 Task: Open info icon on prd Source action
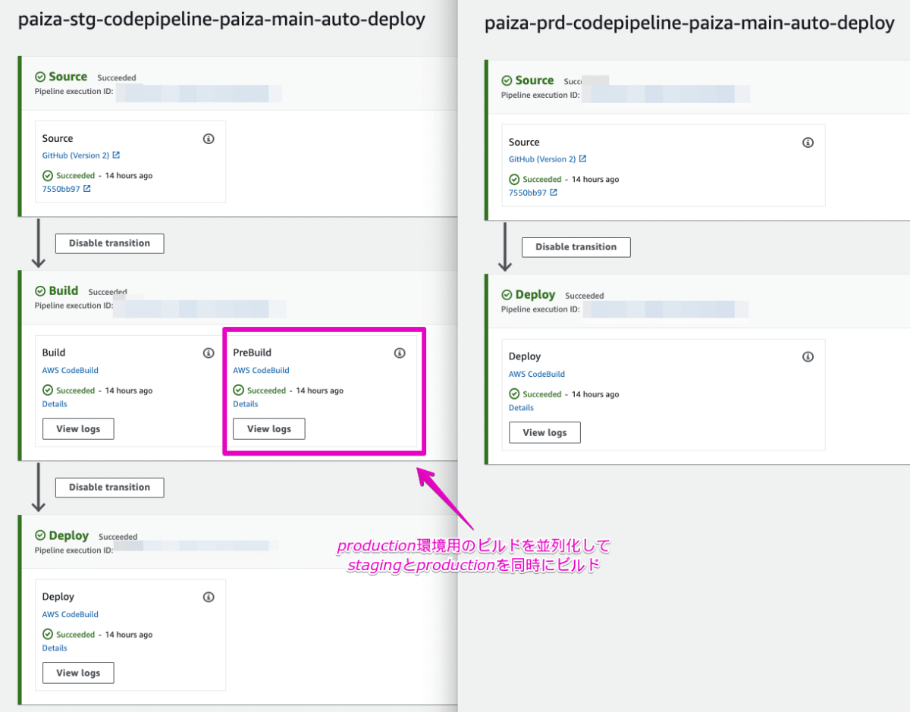808,143
